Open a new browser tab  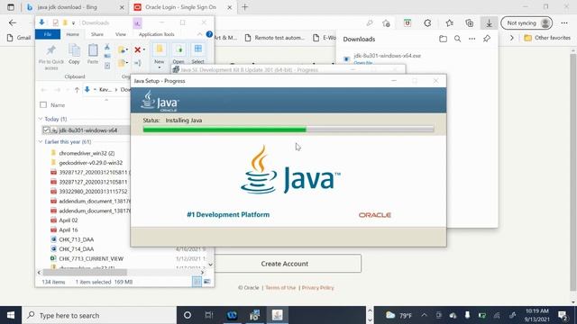pyautogui.click(x=244, y=7)
